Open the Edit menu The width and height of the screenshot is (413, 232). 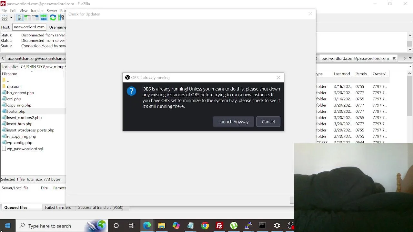[13, 11]
